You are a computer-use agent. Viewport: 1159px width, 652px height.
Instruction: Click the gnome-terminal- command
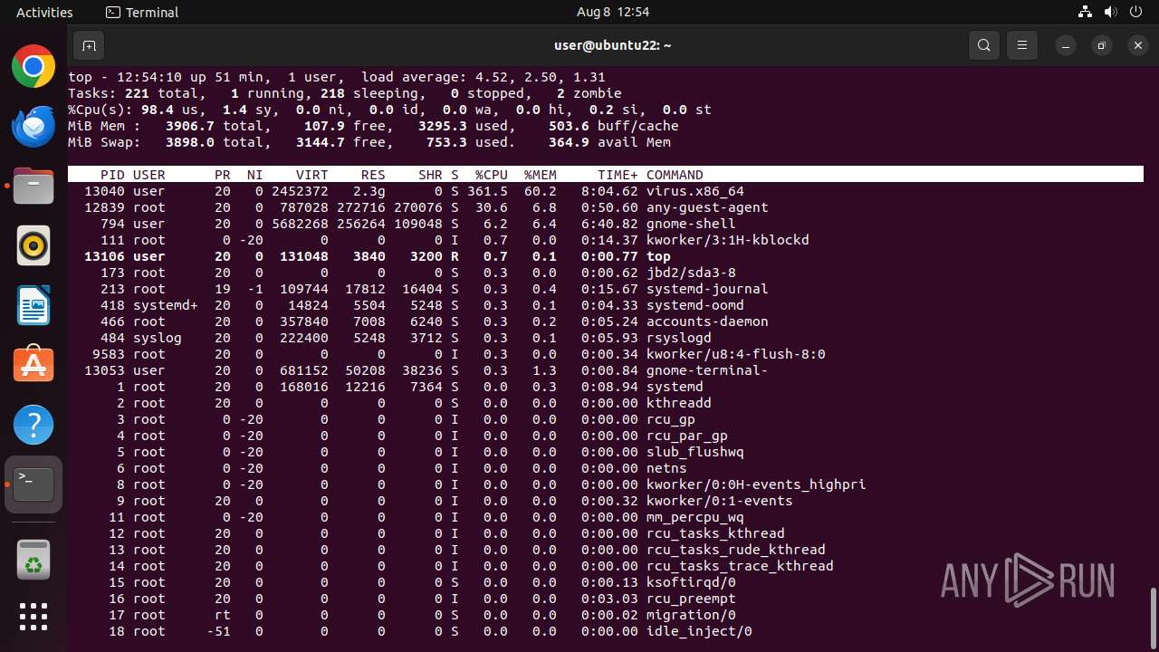pyautogui.click(x=707, y=370)
